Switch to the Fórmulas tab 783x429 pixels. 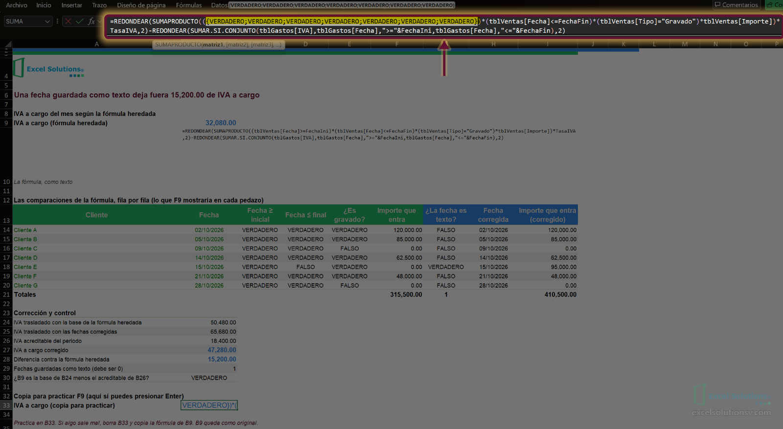189,5
